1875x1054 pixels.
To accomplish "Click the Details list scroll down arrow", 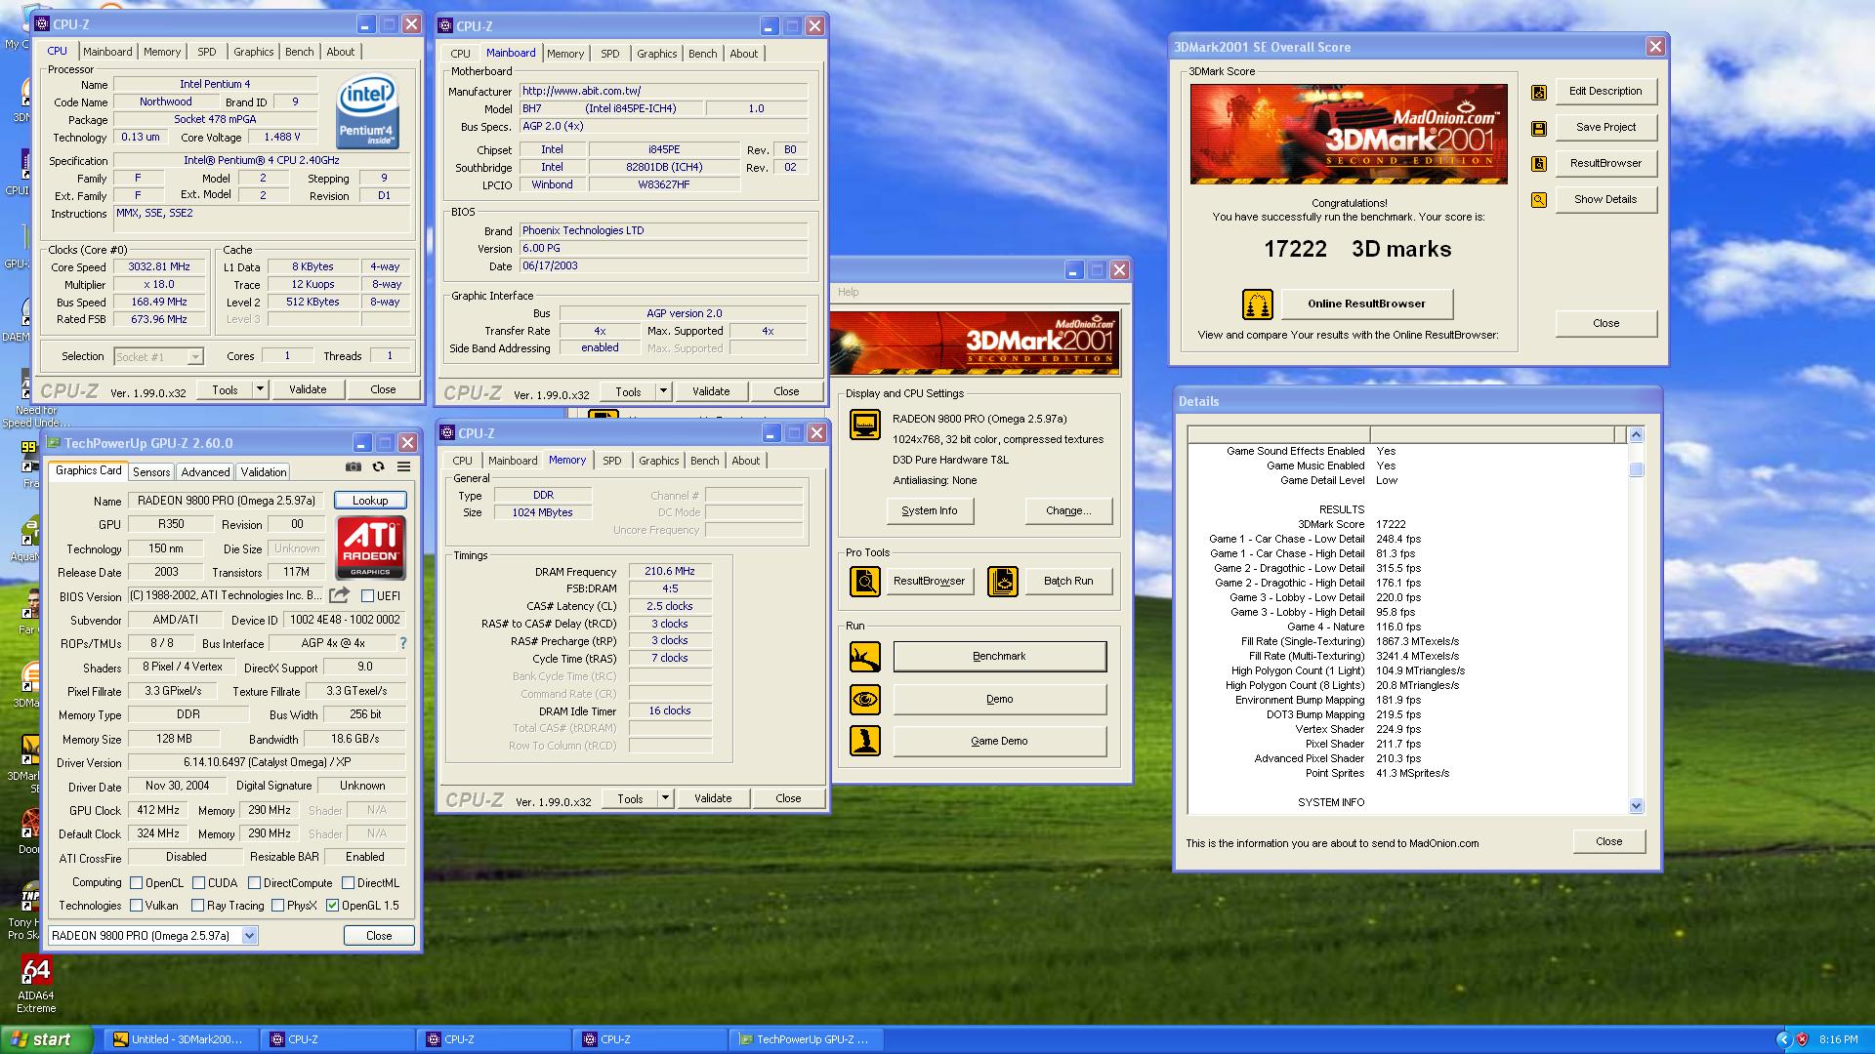I will [x=1636, y=806].
